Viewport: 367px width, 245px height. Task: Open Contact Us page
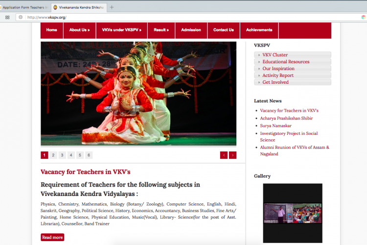[x=224, y=30]
